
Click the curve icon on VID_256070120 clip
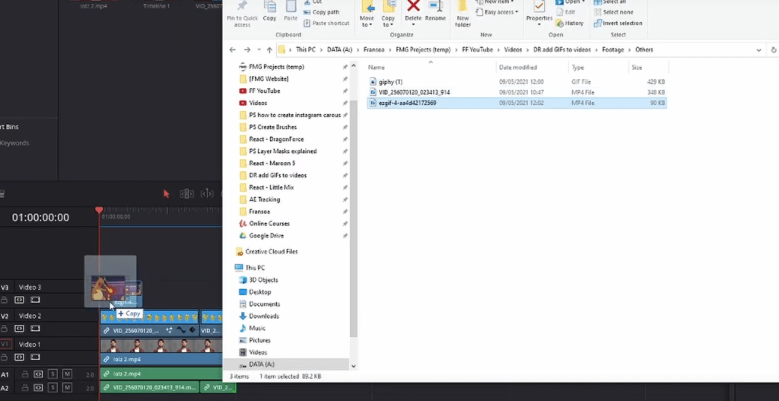181,330
